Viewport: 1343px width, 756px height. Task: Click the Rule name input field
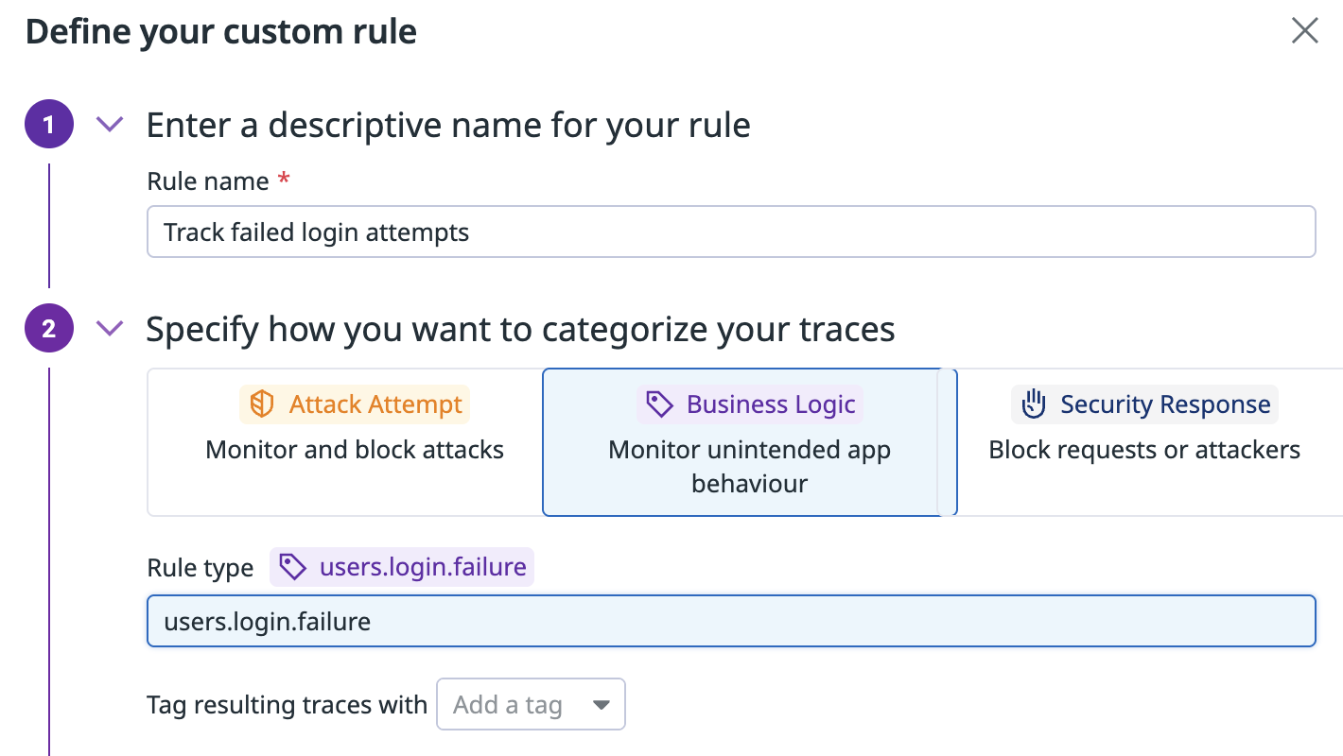[x=730, y=232]
